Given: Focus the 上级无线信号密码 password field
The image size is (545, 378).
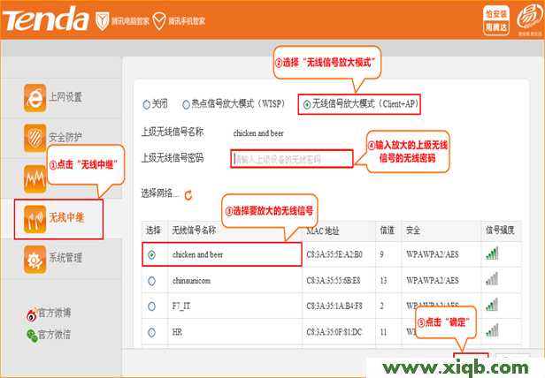Looking at the screenshot, I should click(292, 159).
